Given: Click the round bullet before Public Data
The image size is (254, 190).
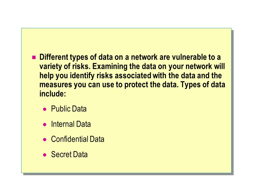Looking at the screenshot, I should 45,109.
